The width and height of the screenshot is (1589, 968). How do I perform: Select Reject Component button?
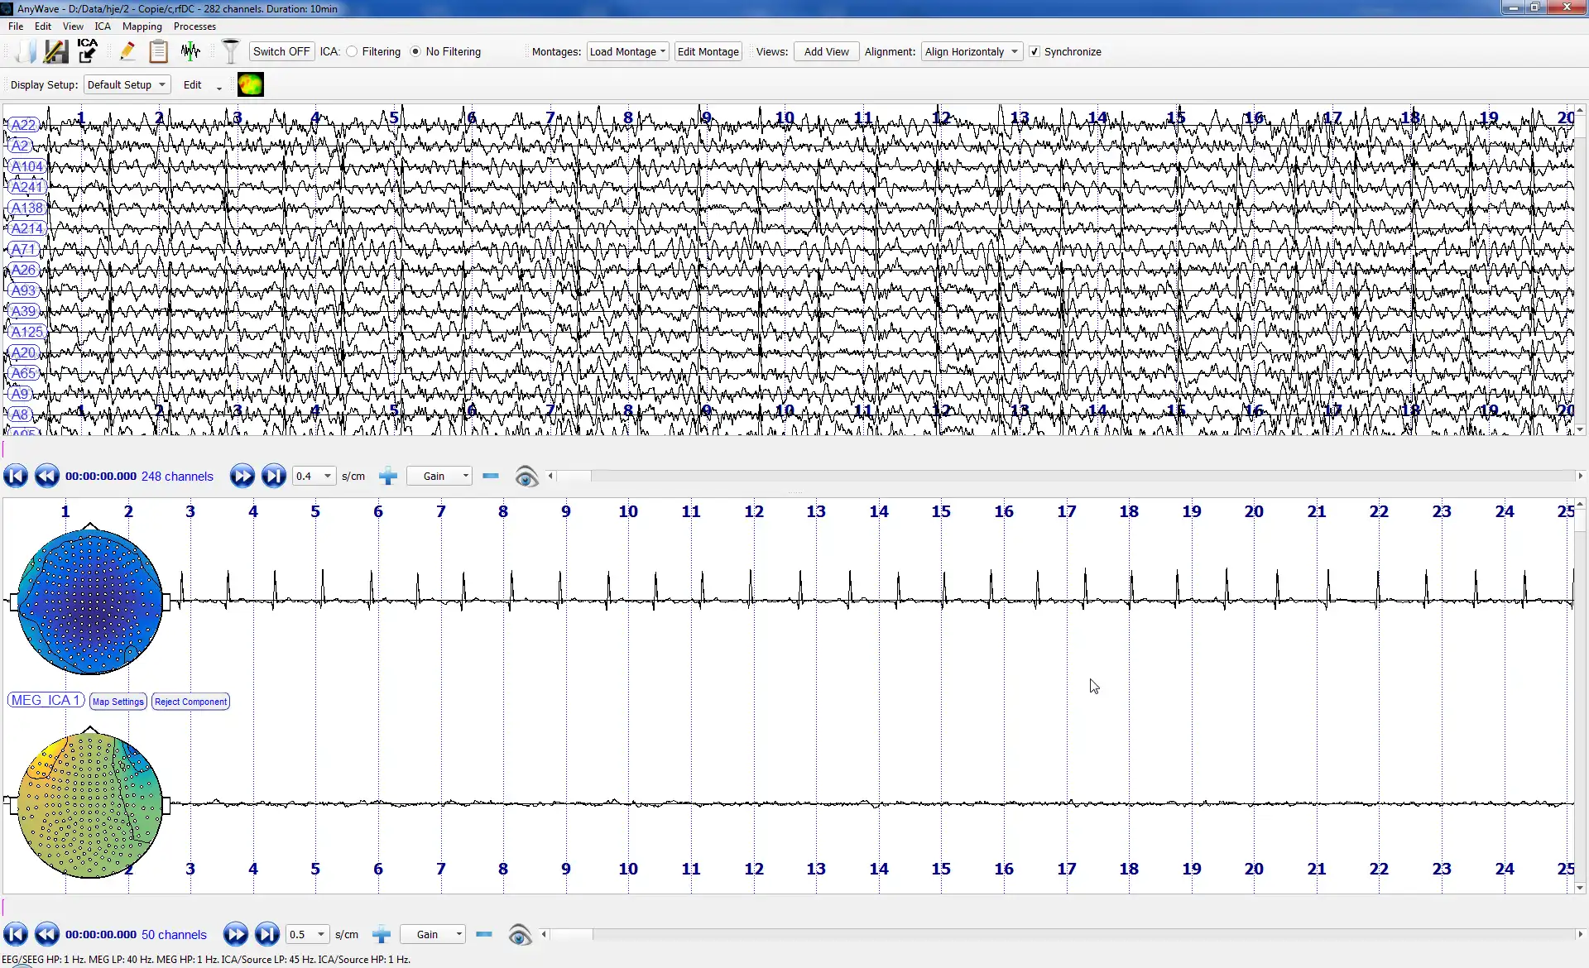[x=190, y=700]
